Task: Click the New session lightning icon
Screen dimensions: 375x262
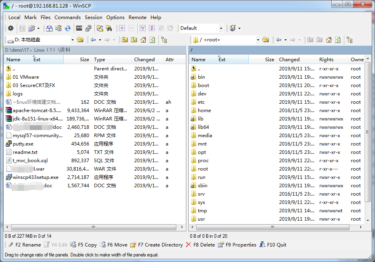Action: (x=233, y=28)
